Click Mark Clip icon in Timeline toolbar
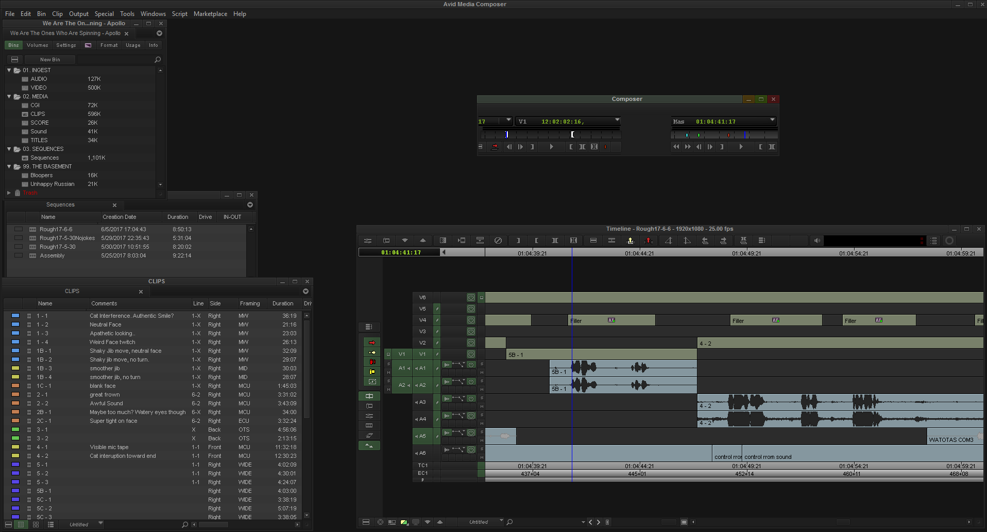 [x=555, y=241]
